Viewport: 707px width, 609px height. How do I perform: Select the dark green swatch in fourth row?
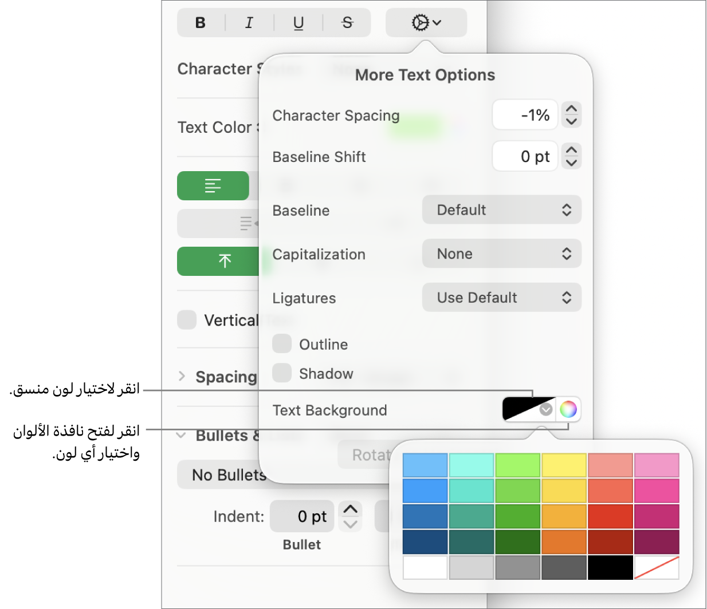518,542
